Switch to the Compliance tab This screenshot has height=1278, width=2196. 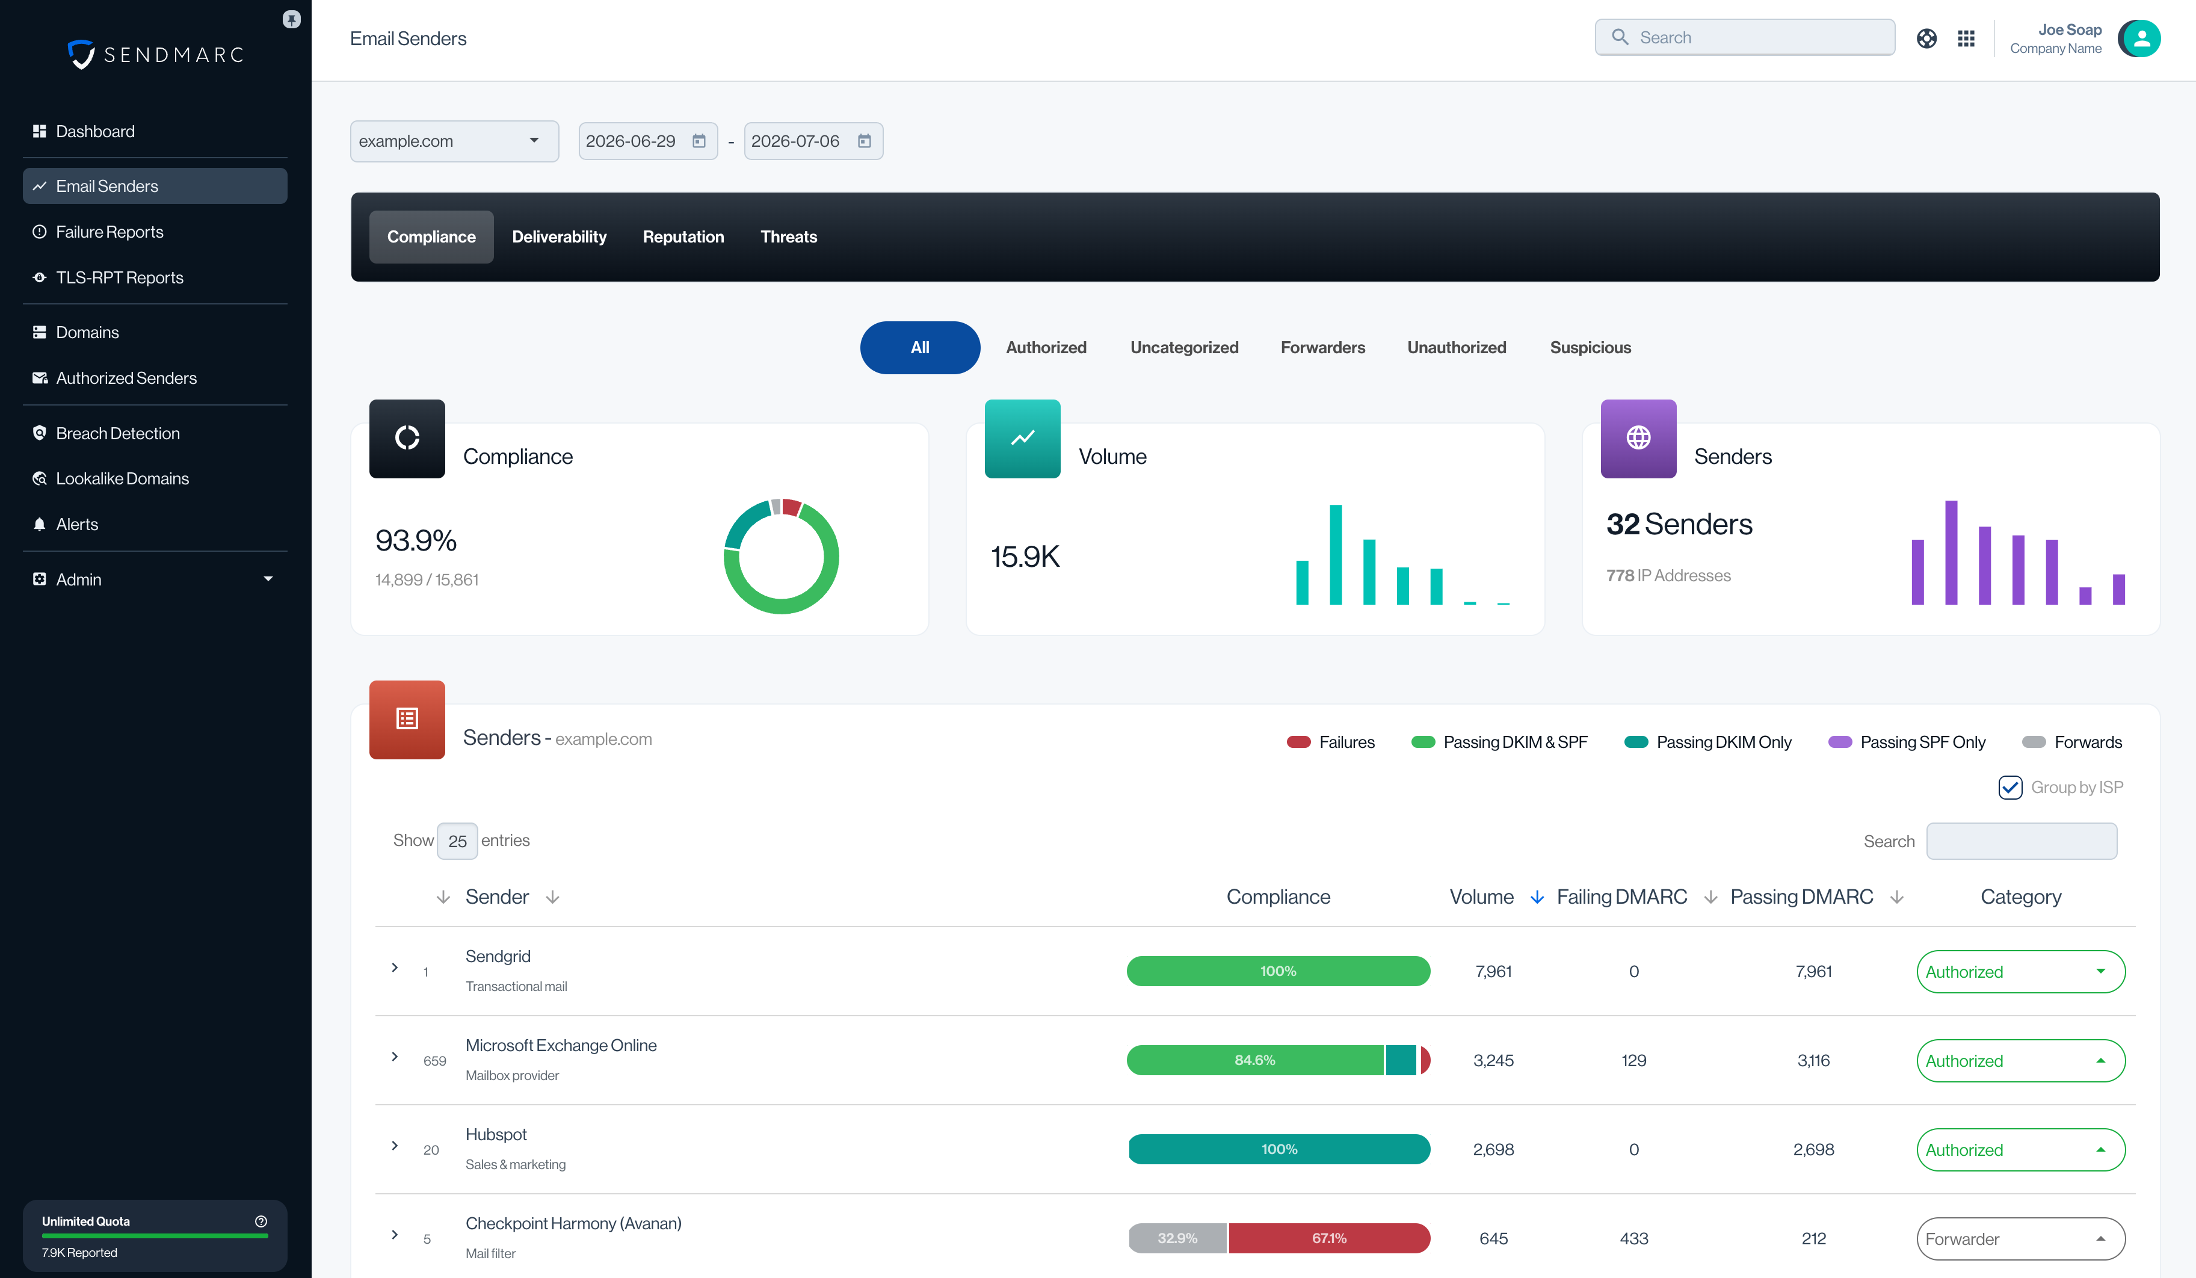click(431, 236)
